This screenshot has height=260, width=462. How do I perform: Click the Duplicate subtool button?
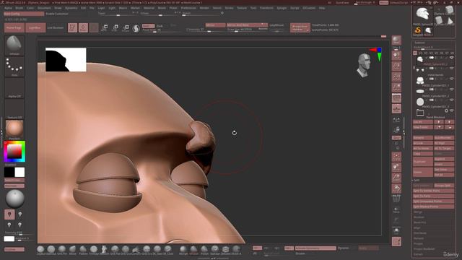point(423,162)
